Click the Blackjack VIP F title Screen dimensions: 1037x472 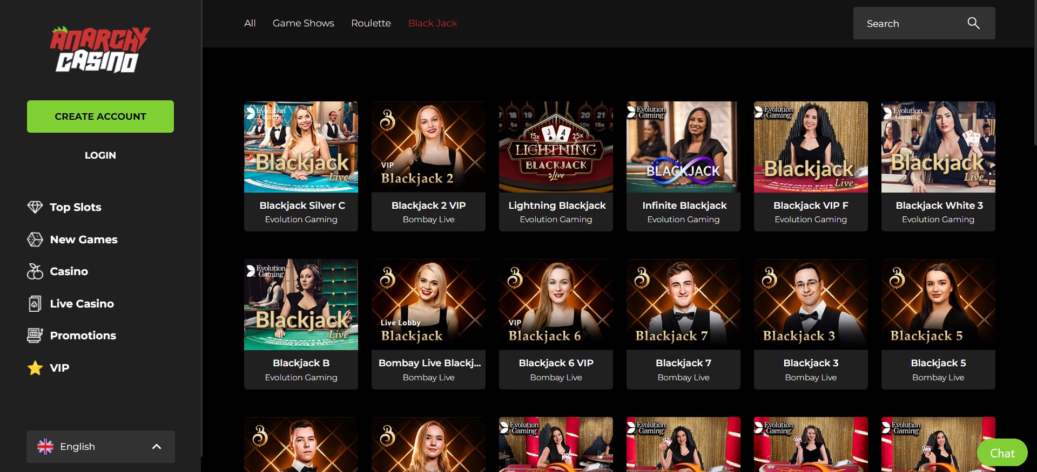tap(811, 206)
